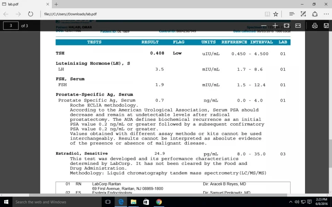This screenshot has width=332, height=207.
Task: Click the FLAG column header
Action: pos(178,42)
